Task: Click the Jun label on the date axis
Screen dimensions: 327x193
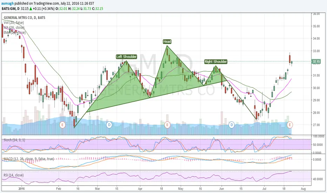Action: point(221,189)
